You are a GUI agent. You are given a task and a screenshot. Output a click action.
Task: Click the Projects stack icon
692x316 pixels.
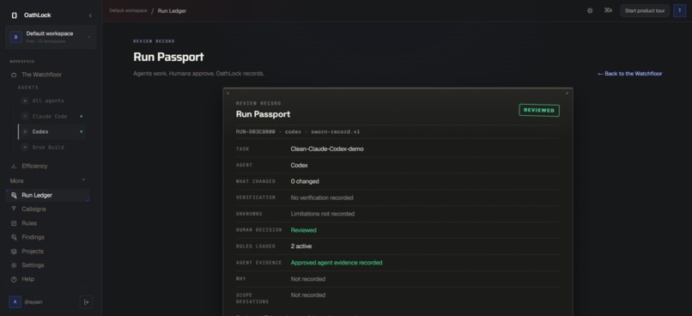coord(14,252)
